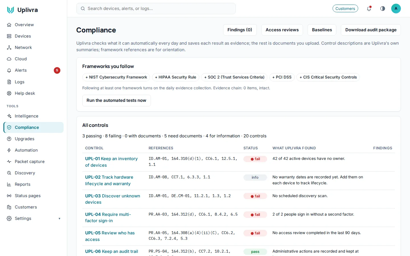Open the Help desk lifebuoy icon
The image size is (410, 256).
click(9, 93)
